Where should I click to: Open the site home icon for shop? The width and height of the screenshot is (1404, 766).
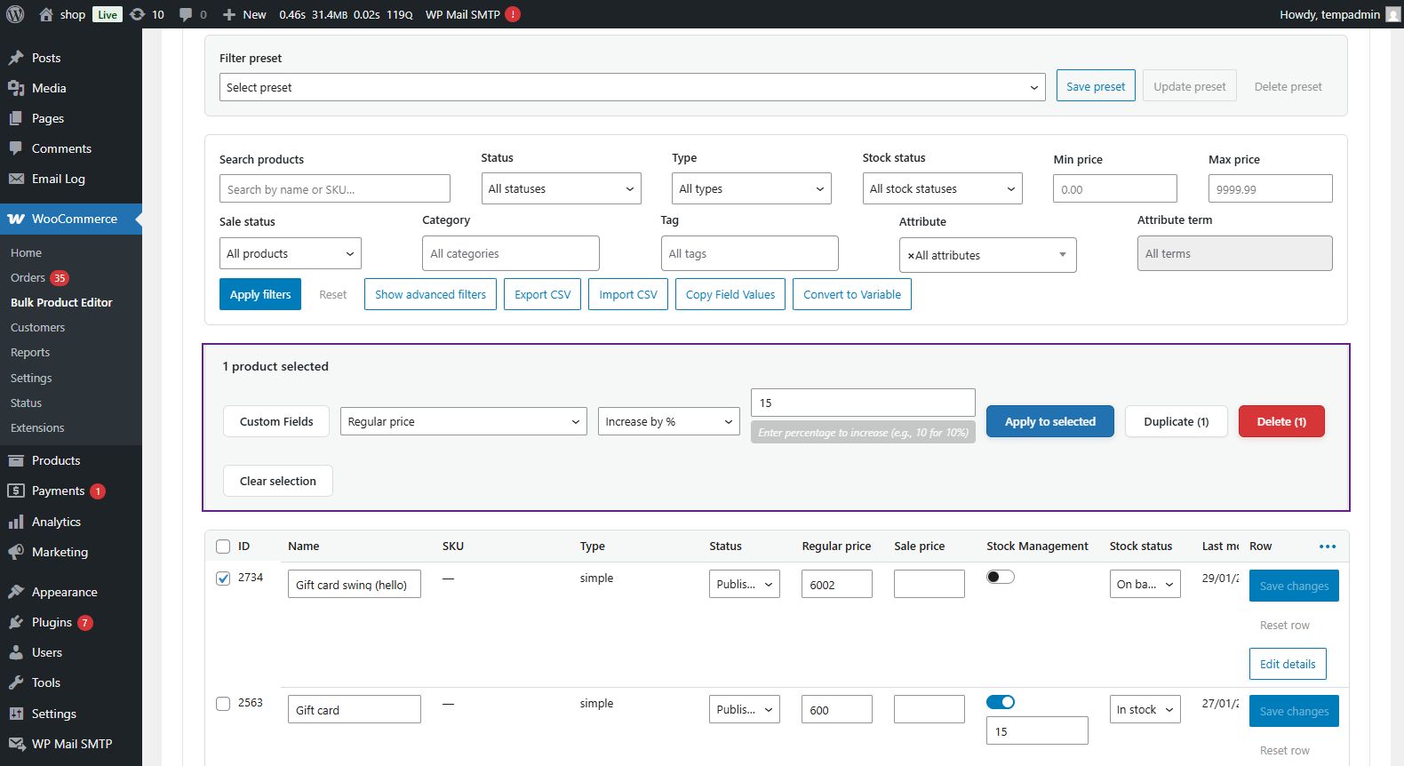[x=46, y=14]
